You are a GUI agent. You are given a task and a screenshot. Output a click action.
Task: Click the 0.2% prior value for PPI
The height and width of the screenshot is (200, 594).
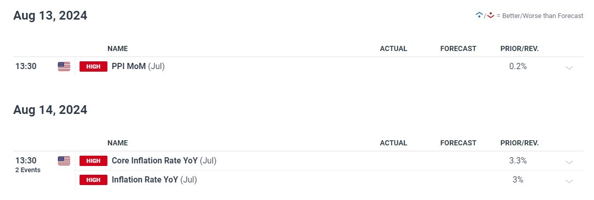pyautogui.click(x=518, y=66)
